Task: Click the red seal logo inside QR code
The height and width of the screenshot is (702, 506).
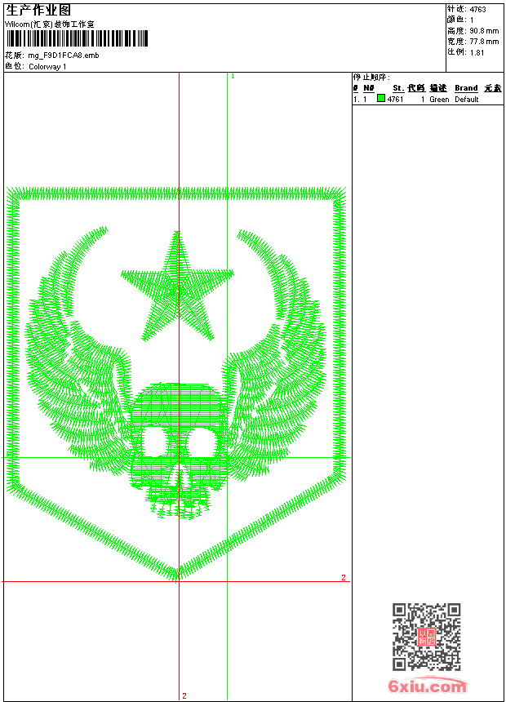Action: click(x=427, y=637)
